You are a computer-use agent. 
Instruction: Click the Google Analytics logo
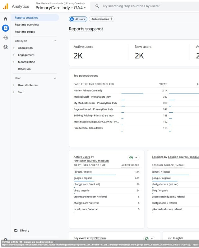pyautogui.click(x=6, y=6)
